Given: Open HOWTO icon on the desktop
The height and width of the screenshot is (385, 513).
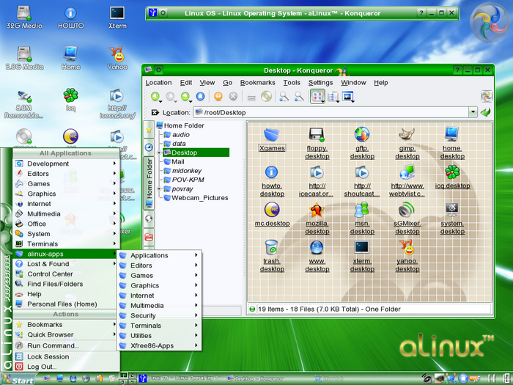Looking at the screenshot, I should (70, 18).
